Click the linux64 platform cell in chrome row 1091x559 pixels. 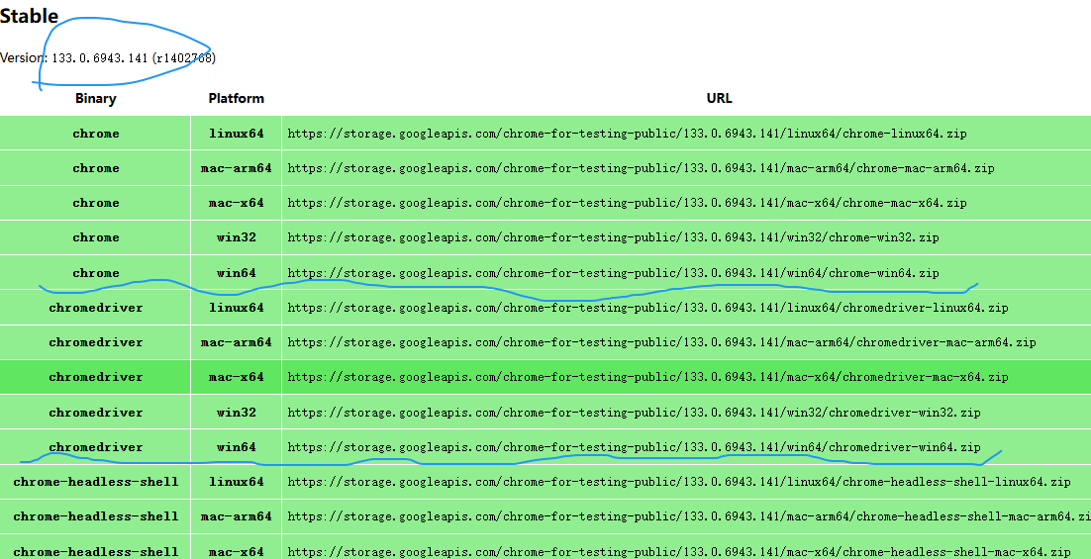(x=236, y=134)
